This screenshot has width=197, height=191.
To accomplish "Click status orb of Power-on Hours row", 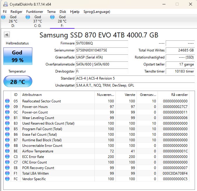I will coord(7,106).
